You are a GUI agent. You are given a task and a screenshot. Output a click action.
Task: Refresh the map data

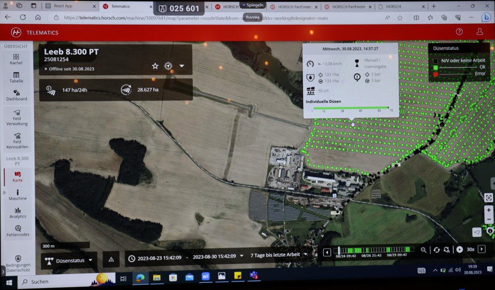(437, 249)
